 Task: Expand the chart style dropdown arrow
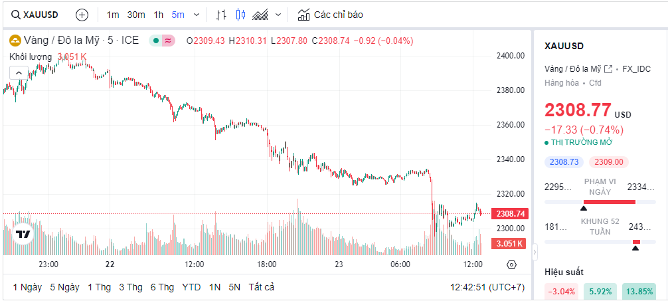278,15
